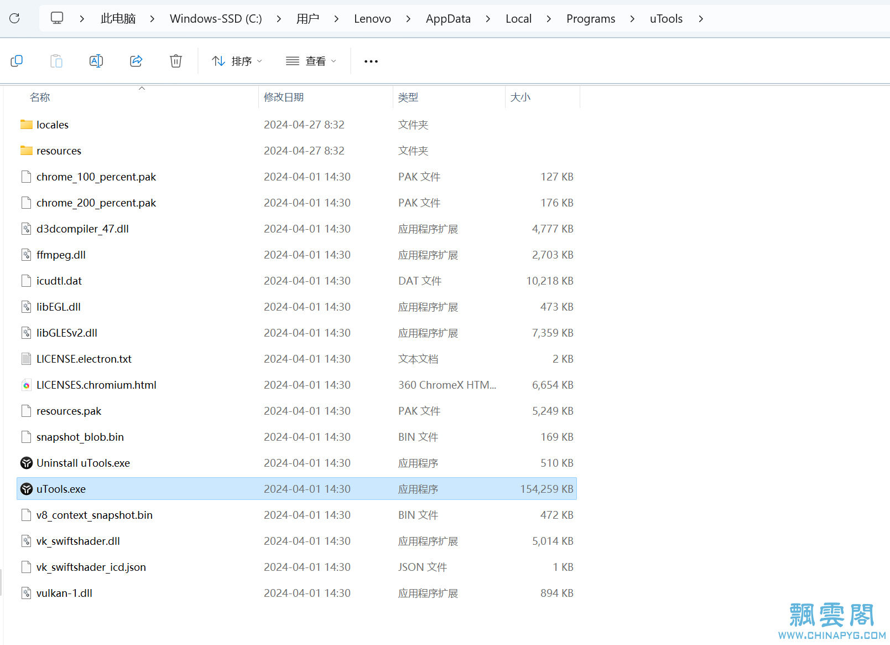The image size is (890, 645).
Task: Click the rename toolbar icon
Action: (96, 61)
